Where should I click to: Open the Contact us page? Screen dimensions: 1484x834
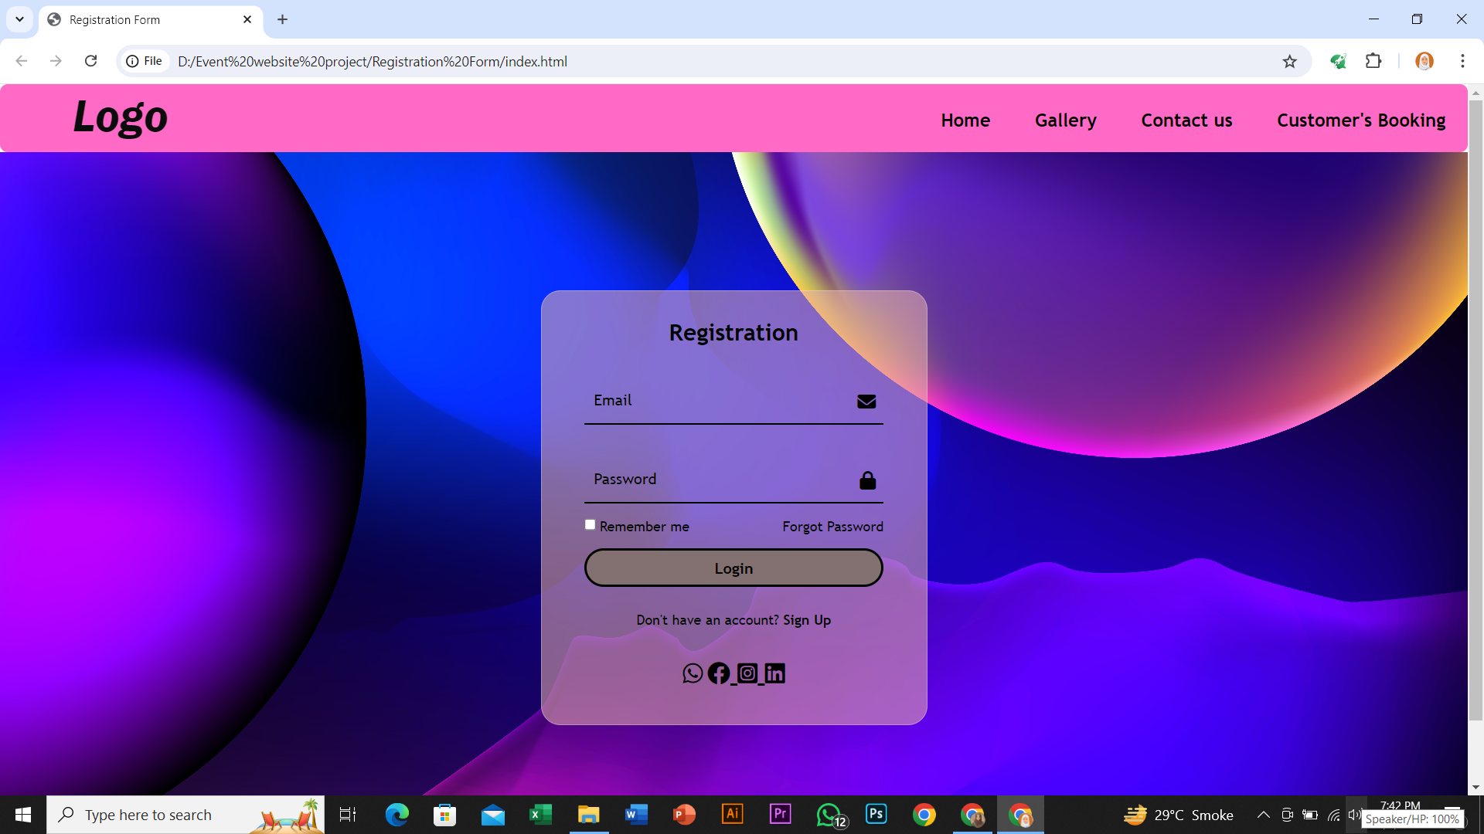[x=1186, y=120]
